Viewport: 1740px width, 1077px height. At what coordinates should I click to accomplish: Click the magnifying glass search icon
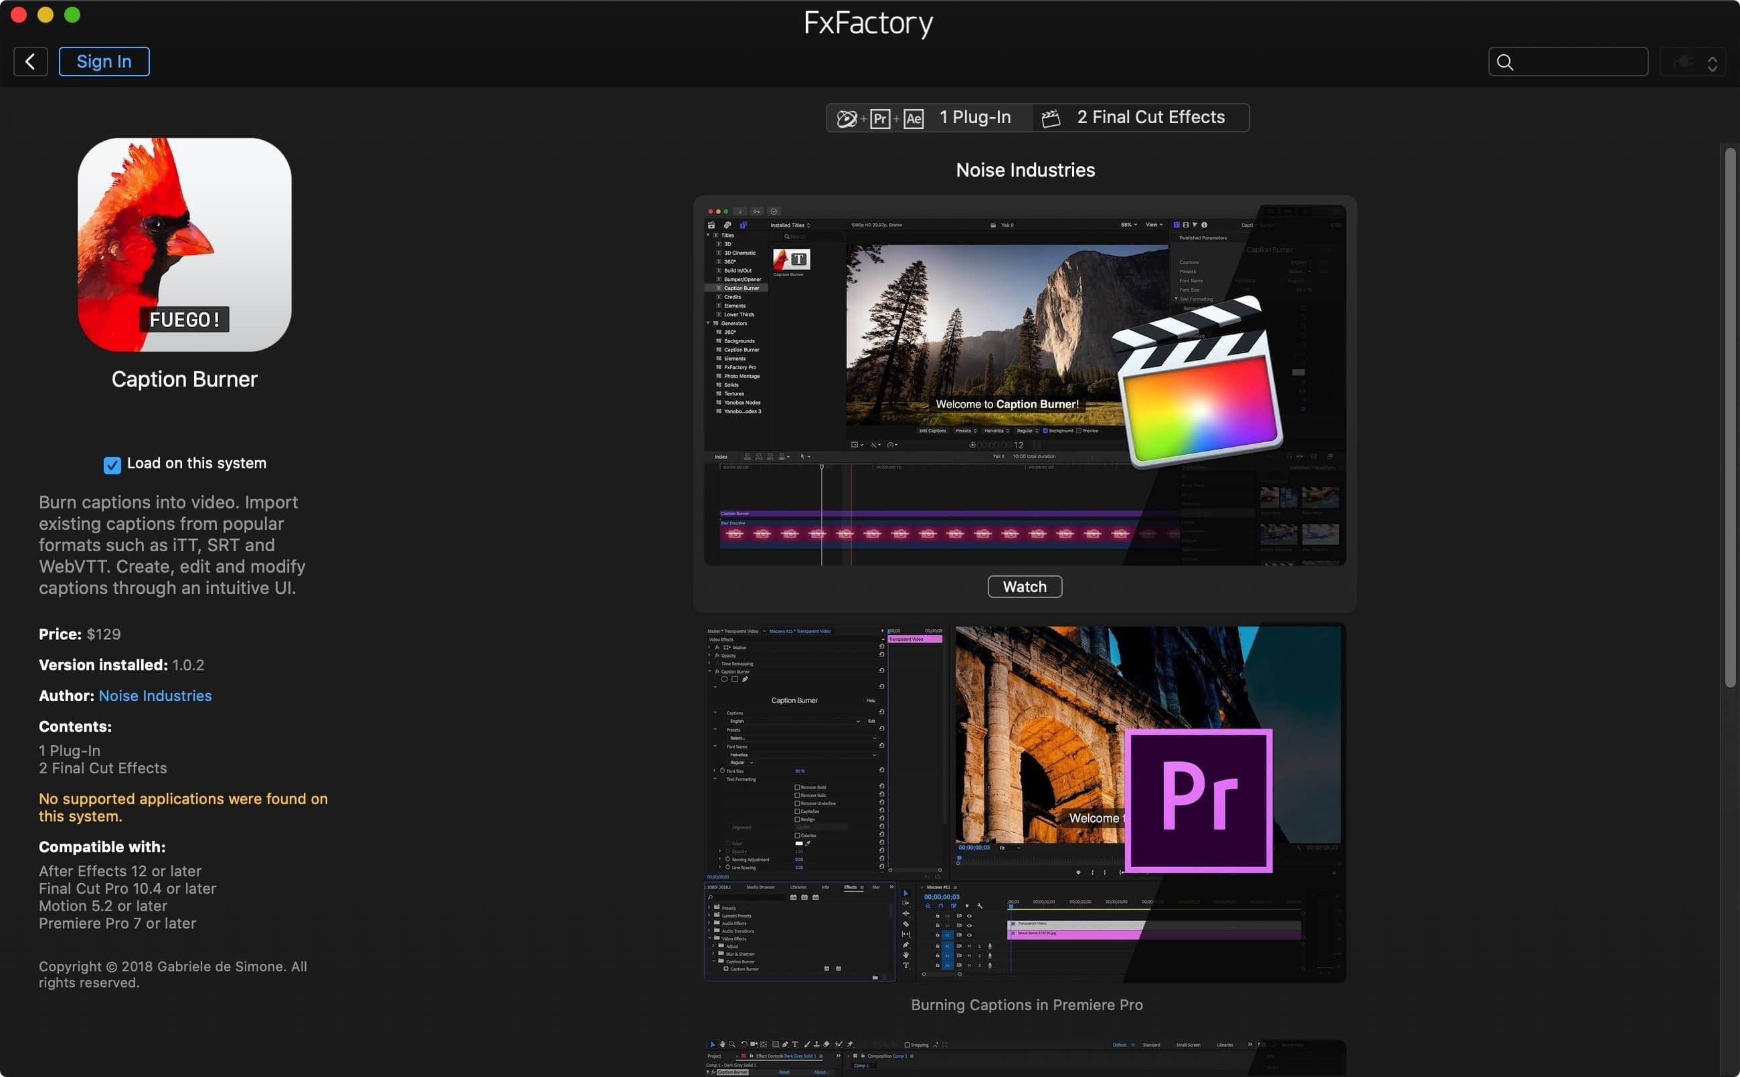1505,62
